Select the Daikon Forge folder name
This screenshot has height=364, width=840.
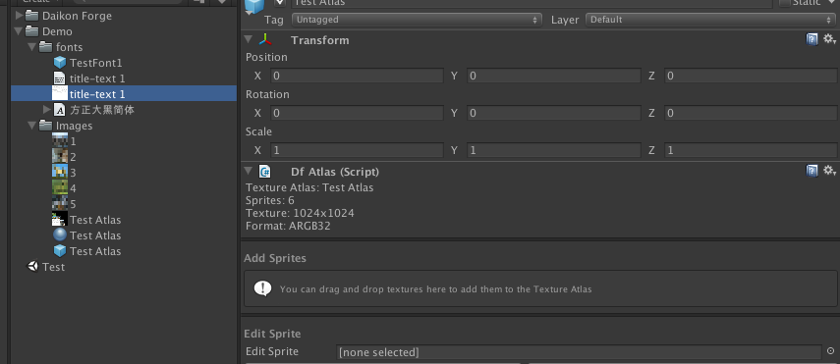78,16
